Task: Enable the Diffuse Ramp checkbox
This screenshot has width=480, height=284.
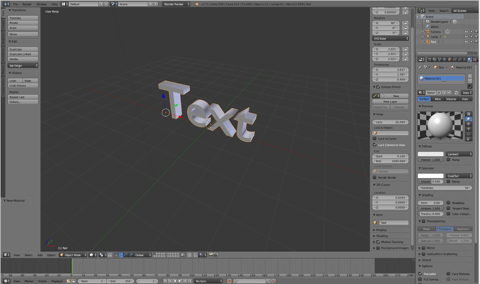Action: tap(448, 160)
